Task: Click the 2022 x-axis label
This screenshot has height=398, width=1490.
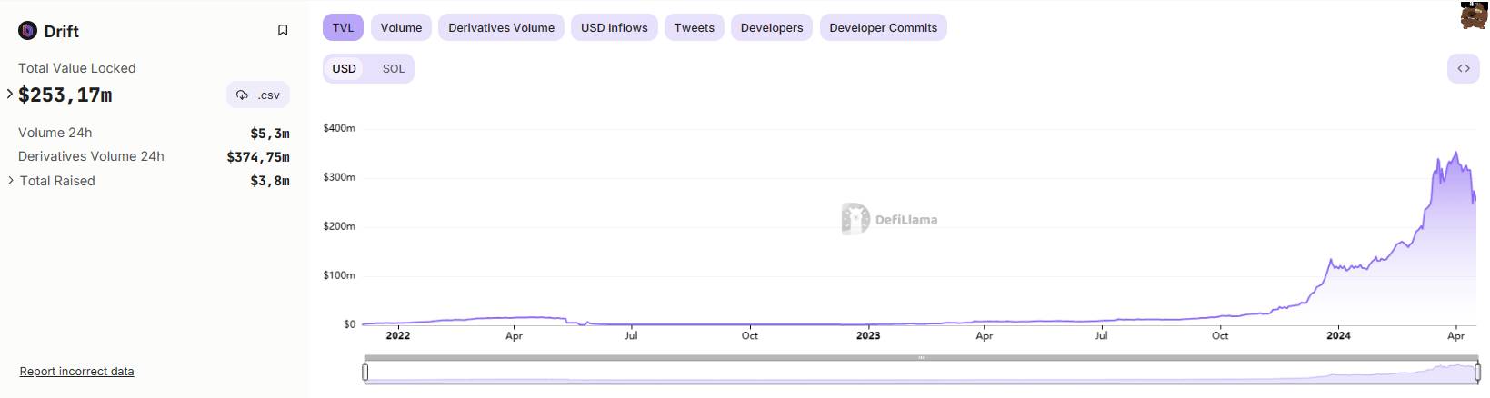Action: click(x=398, y=335)
